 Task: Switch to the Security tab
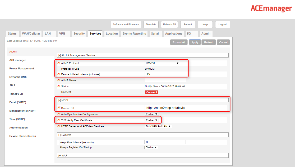click(x=79, y=34)
